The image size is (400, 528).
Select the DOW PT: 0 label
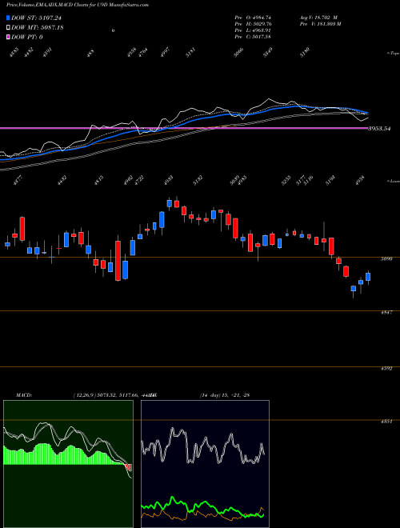(x=27, y=37)
